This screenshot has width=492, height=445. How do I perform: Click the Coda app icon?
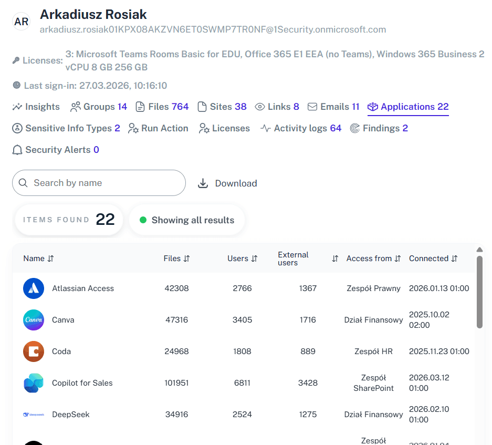(x=34, y=351)
